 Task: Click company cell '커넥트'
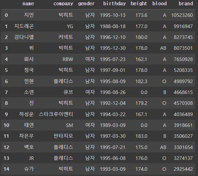tap(66, 37)
